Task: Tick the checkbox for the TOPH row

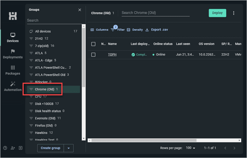Action: click(93, 55)
